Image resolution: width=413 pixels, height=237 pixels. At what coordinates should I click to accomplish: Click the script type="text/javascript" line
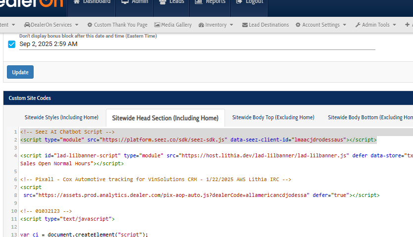click(67, 219)
